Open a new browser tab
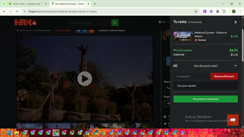Image resolution: width=244 pixels, height=137 pixels. 95,4
